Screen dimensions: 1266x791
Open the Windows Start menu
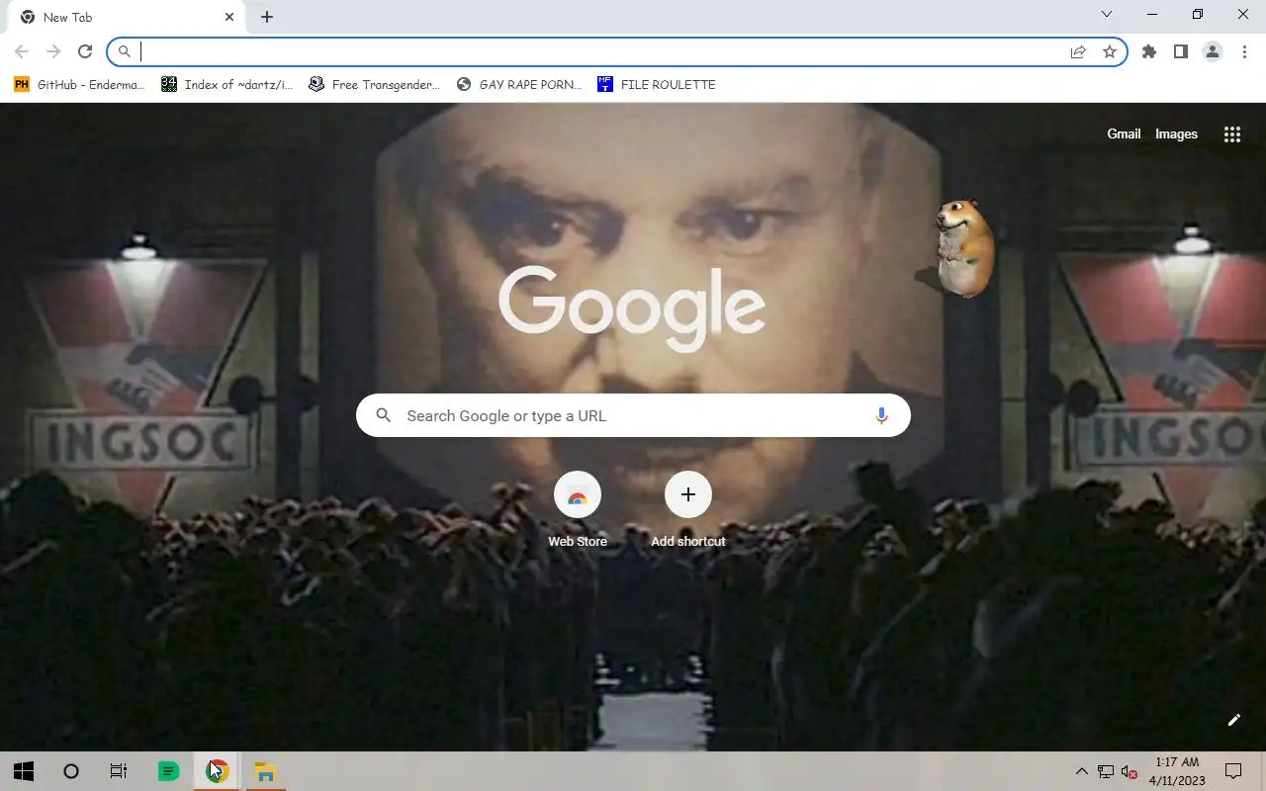tap(24, 771)
